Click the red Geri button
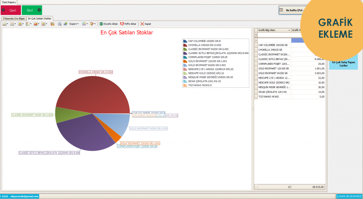 click(x=11, y=10)
